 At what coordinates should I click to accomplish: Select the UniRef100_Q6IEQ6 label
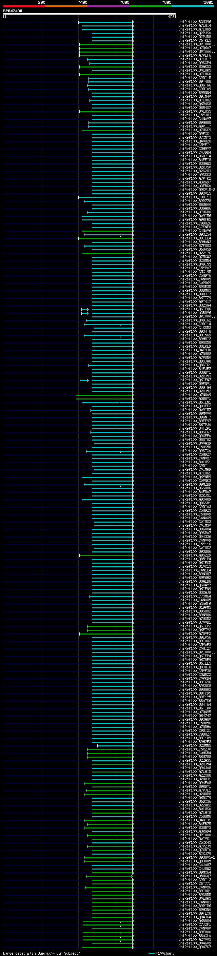coord(195,309)
